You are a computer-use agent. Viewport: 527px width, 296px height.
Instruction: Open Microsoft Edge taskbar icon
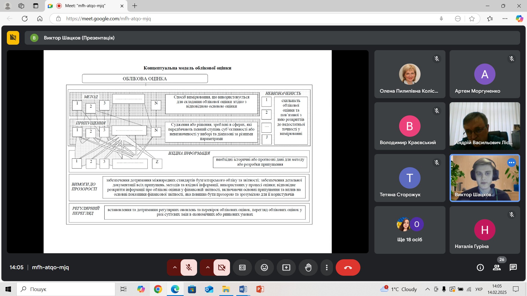(175, 289)
